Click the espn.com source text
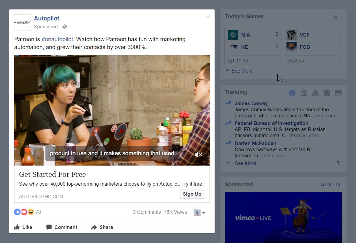This screenshot has height=243, width=356. [x=273, y=156]
